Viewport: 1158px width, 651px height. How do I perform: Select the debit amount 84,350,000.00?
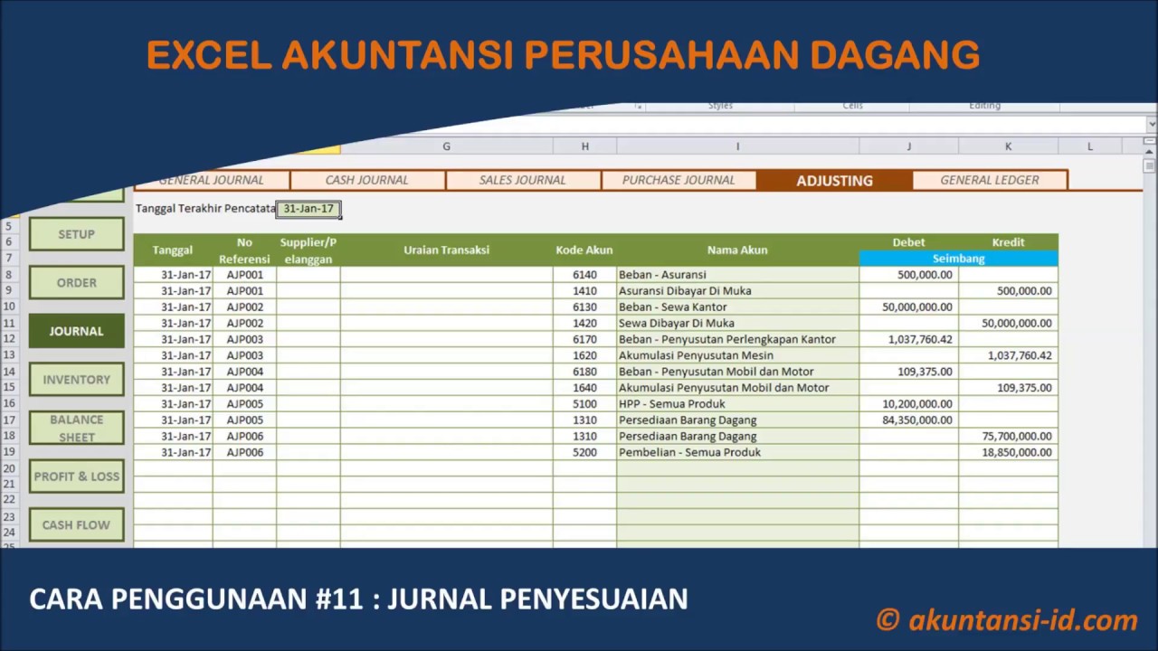click(x=908, y=420)
